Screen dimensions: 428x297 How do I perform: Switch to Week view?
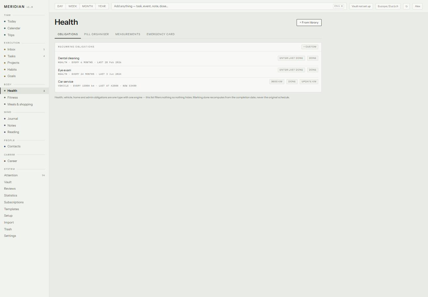[x=73, y=6]
